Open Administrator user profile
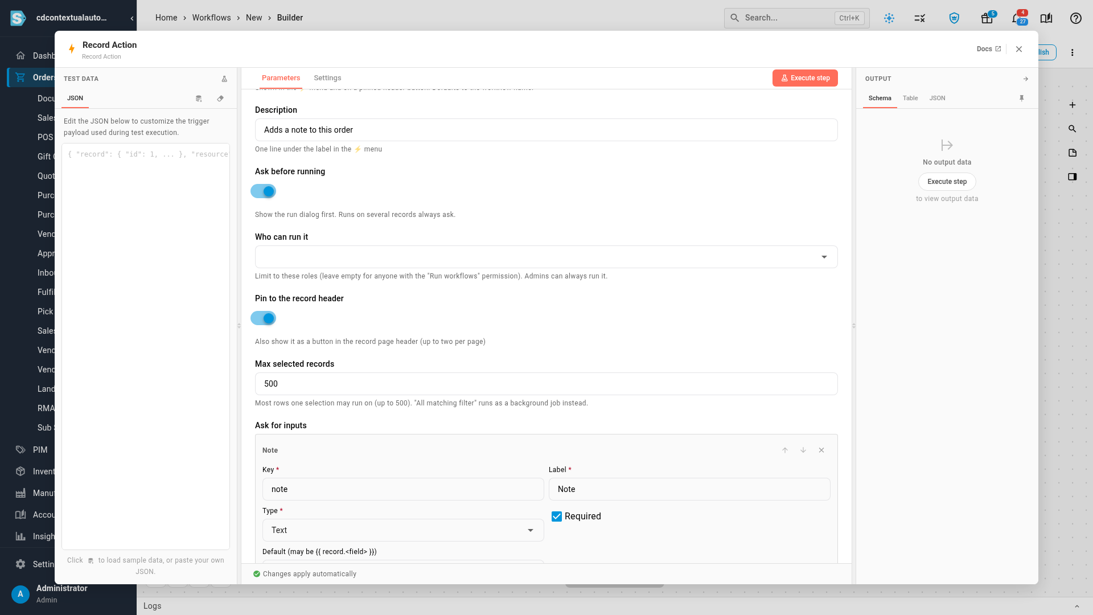Screen dimensions: 1093x615 pos(61,594)
